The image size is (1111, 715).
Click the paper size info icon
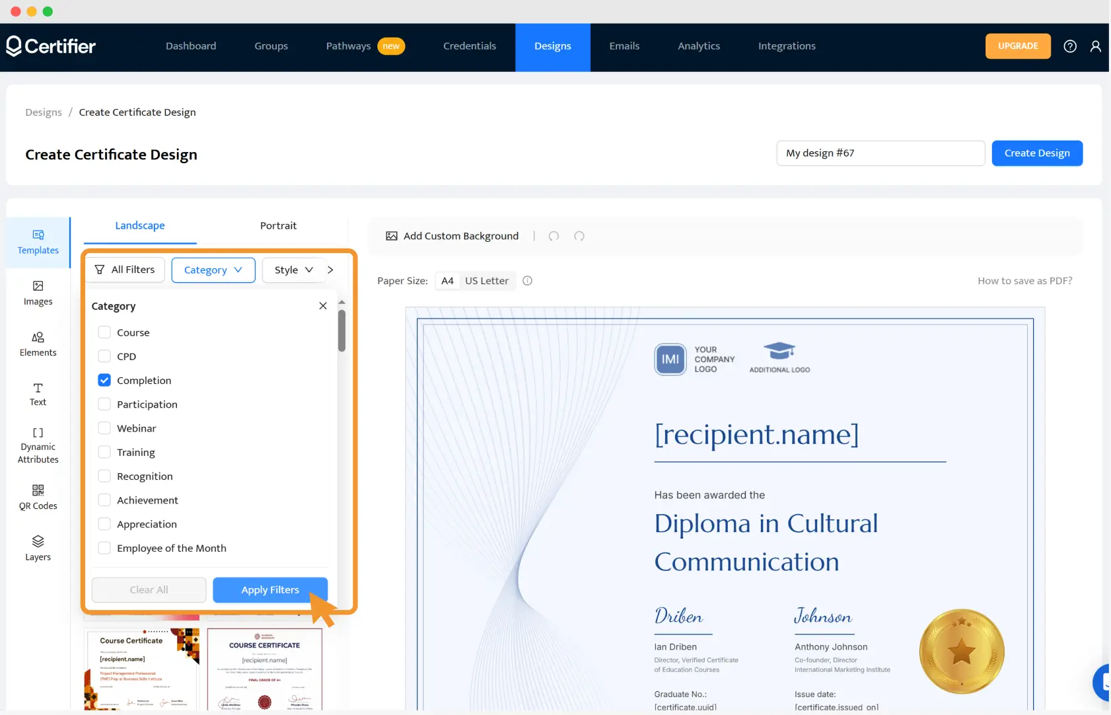tap(527, 281)
